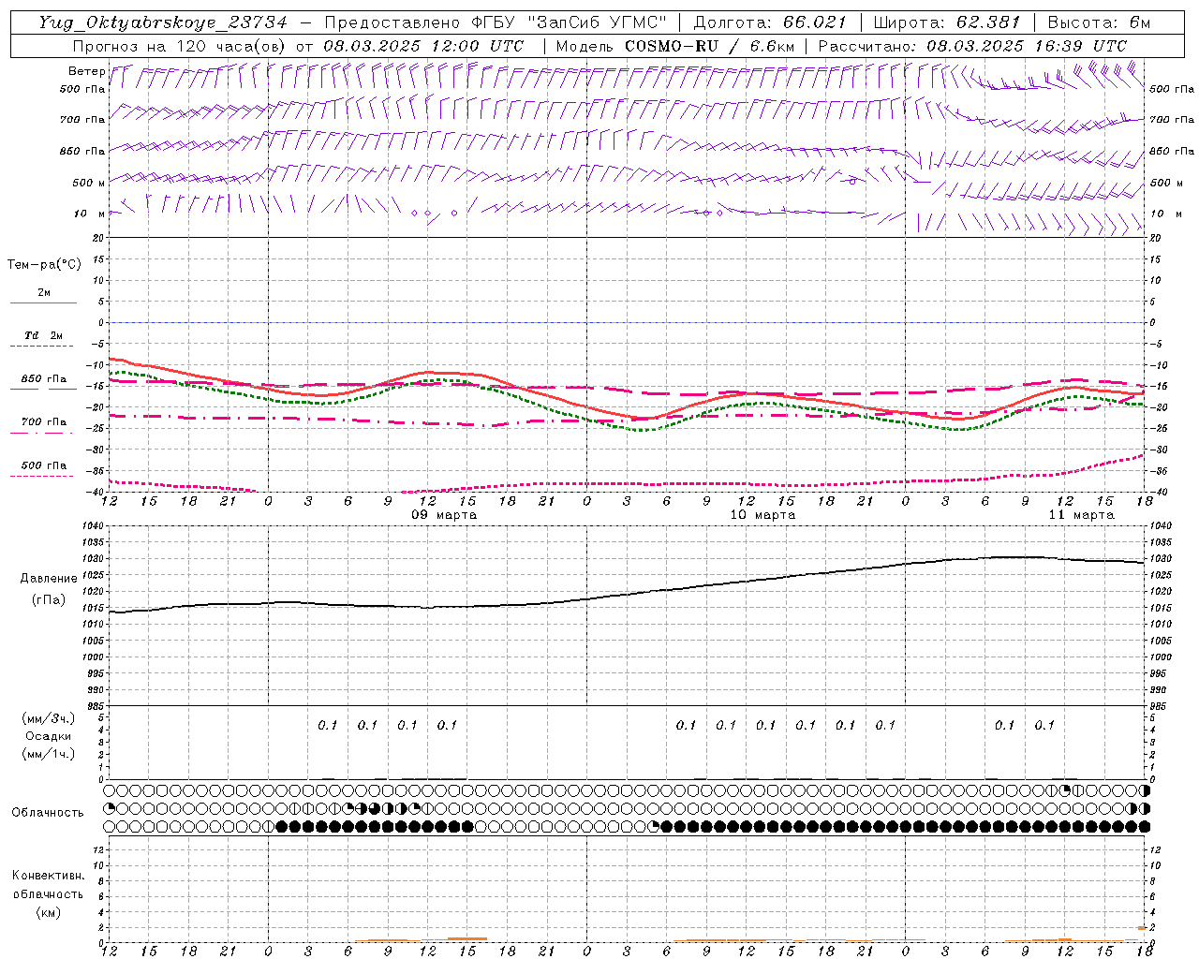The image size is (1199, 959).
Task: Click the 10 марта date label
Action: [763, 515]
